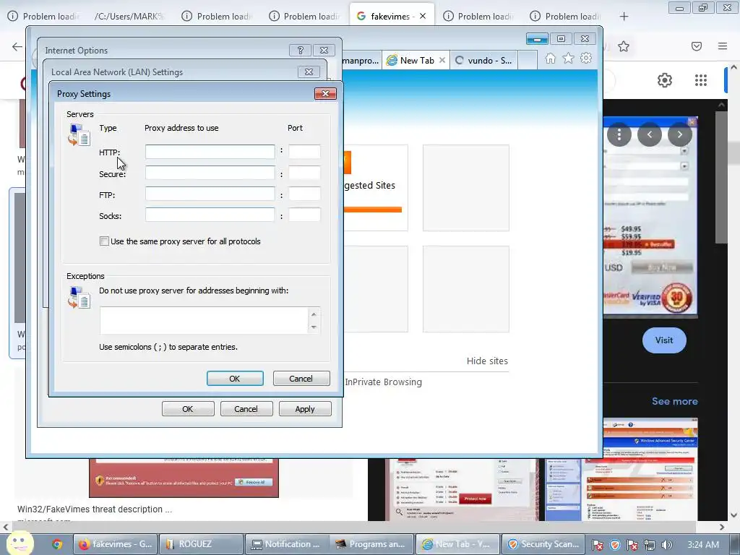Open the See more link
The height and width of the screenshot is (555, 740).
pyautogui.click(x=675, y=401)
